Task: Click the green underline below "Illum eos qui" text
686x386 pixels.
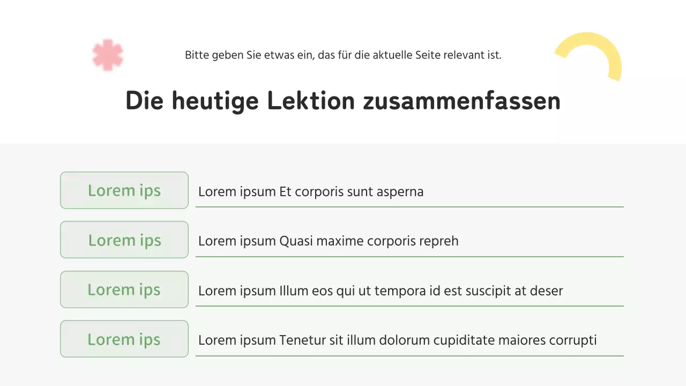Action: [x=409, y=306]
